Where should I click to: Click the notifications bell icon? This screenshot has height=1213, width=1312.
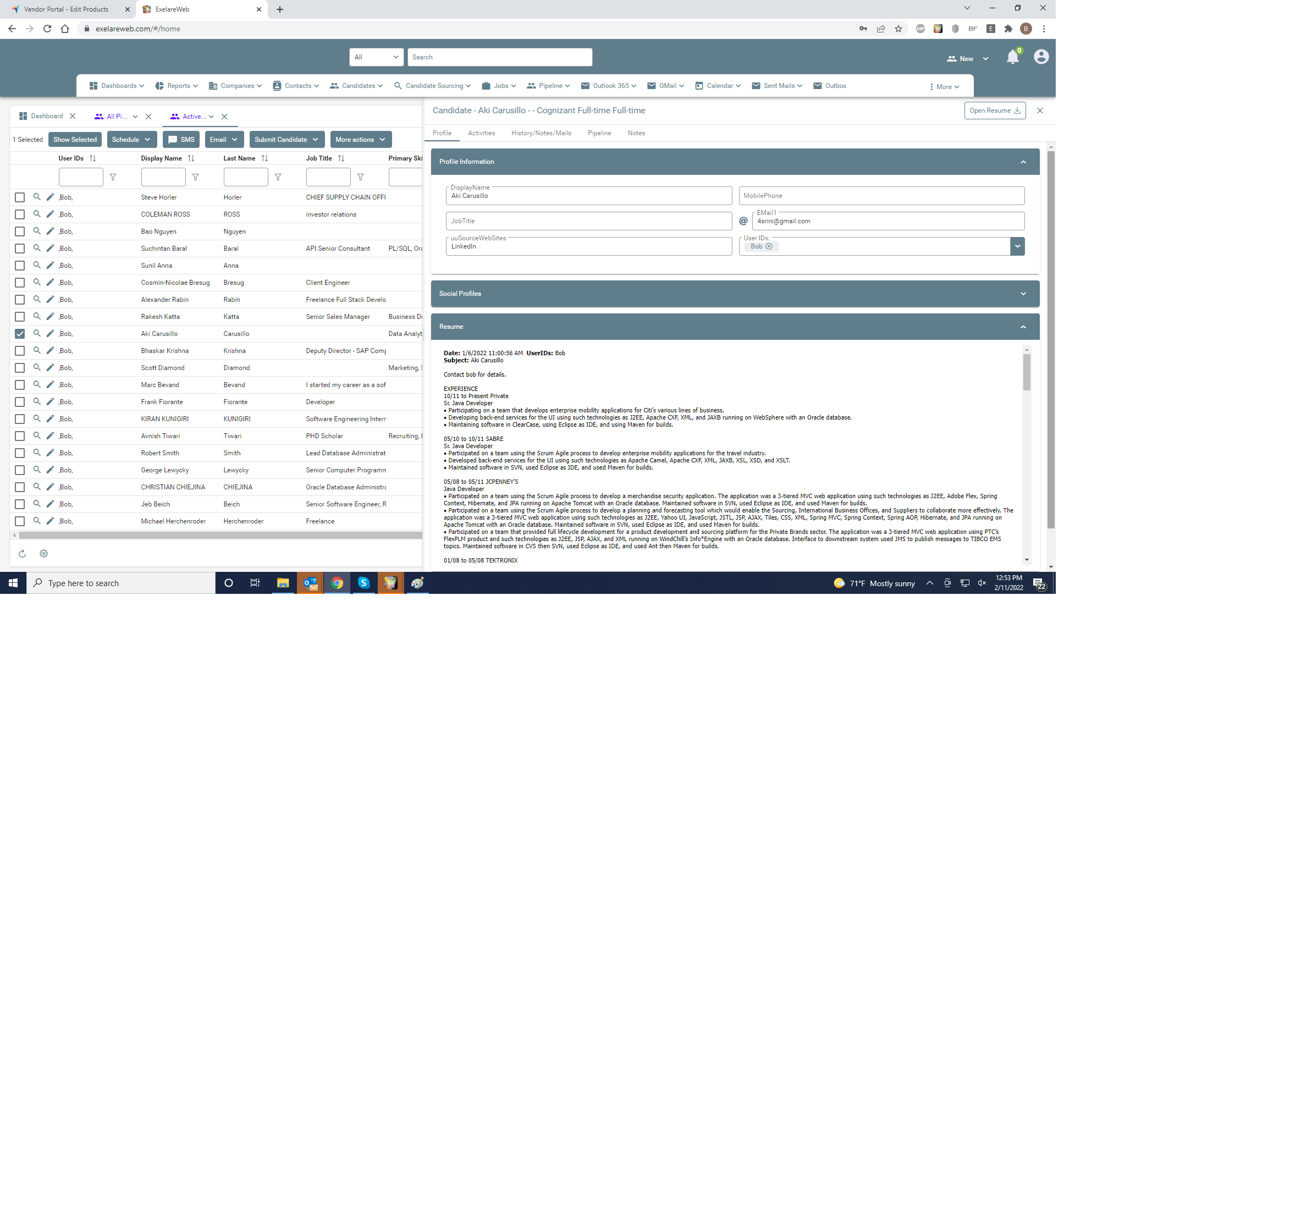1012,58
